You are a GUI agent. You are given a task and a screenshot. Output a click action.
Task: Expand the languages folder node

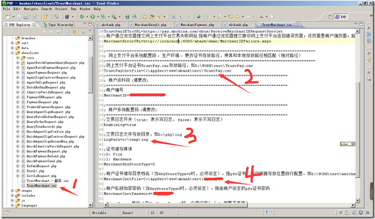pos(12,205)
